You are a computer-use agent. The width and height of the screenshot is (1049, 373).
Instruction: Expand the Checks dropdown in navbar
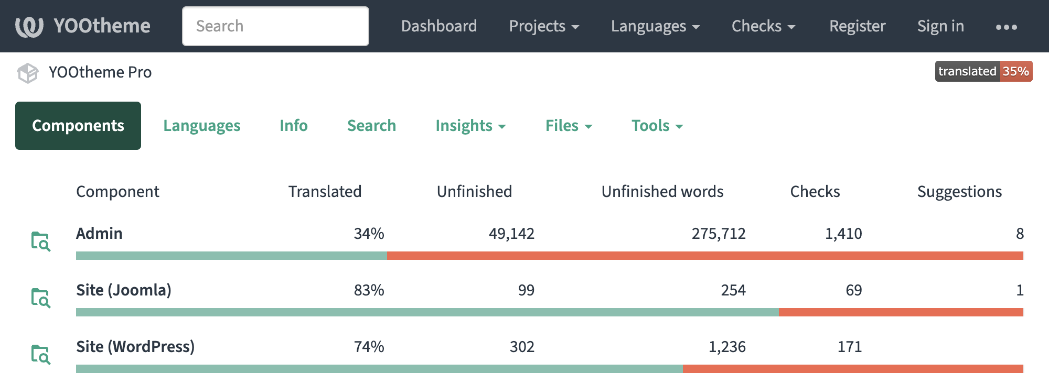pos(763,26)
